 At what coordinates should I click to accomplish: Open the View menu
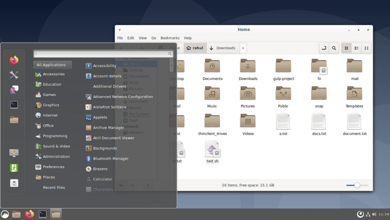[x=143, y=38]
